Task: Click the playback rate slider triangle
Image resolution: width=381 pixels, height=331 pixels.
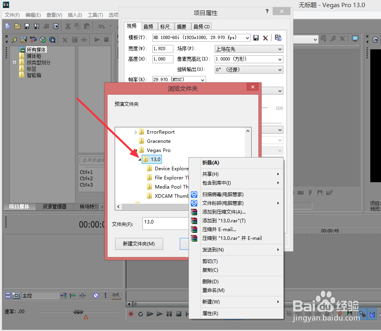Action: click(x=86, y=317)
